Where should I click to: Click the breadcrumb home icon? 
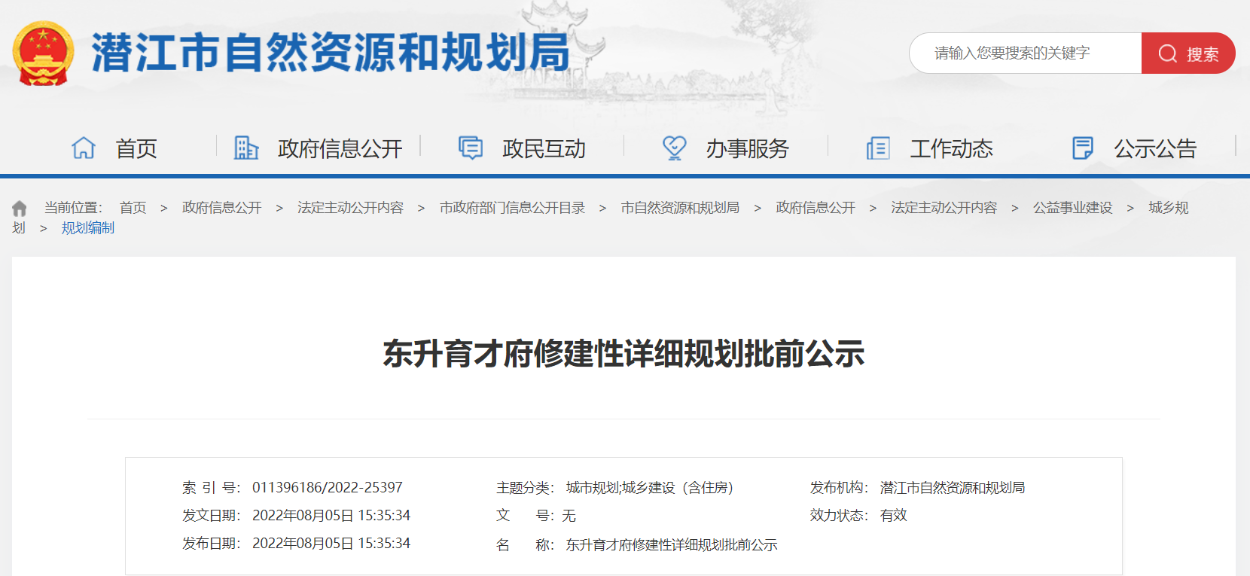20,208
